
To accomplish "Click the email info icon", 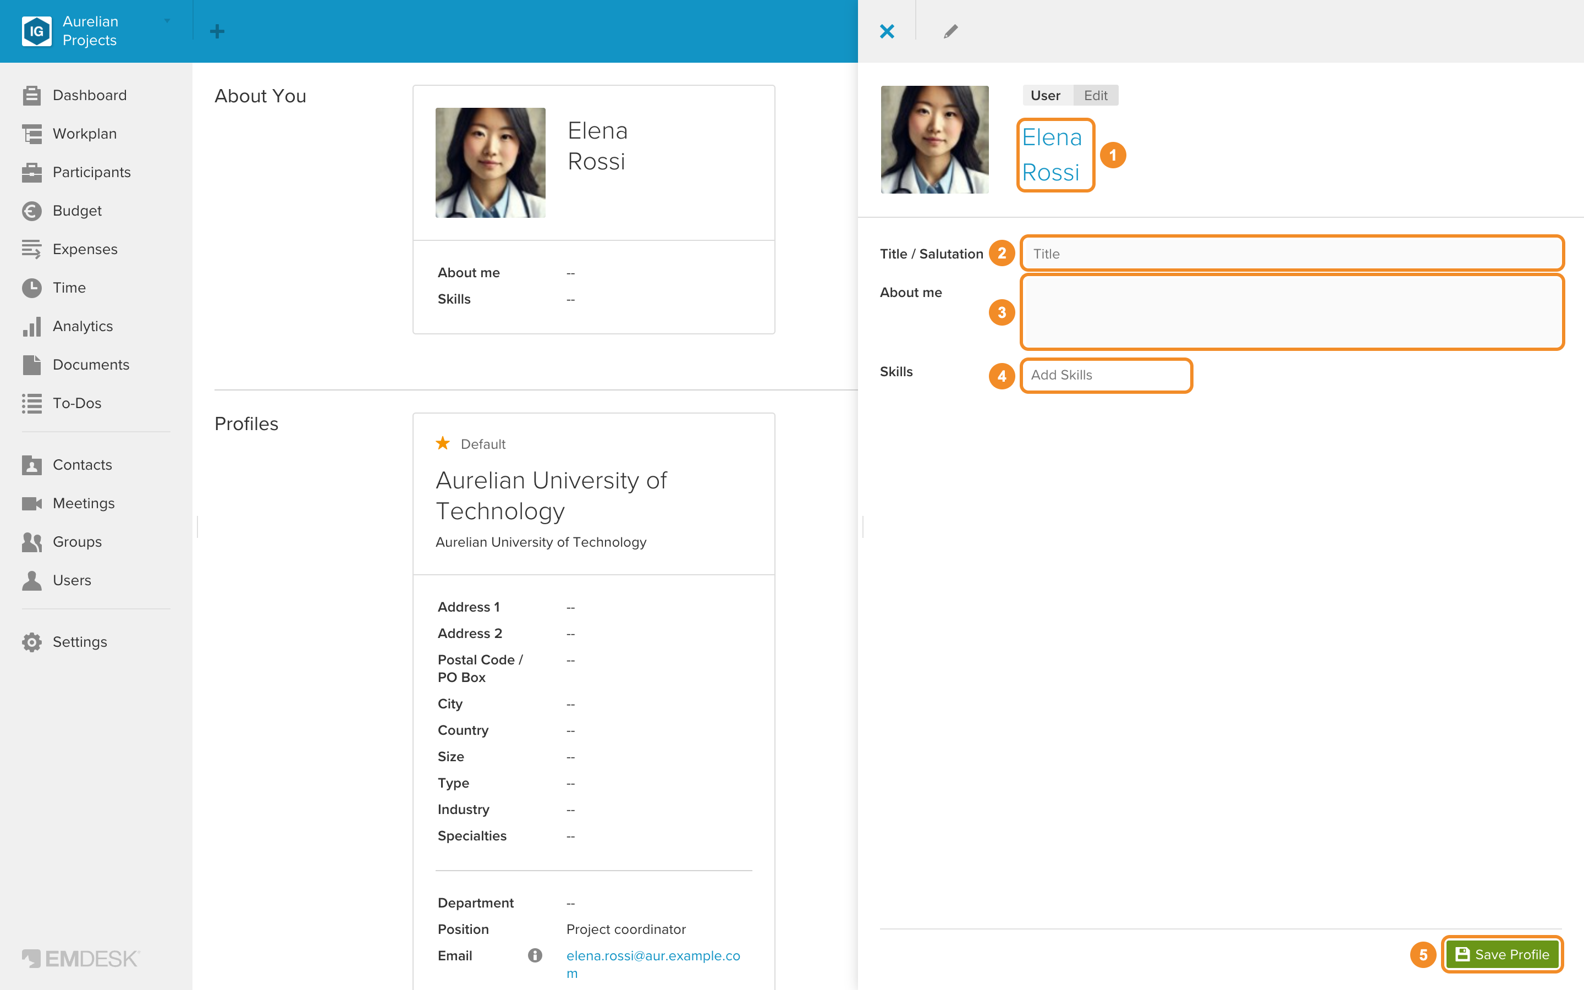I will (535, 955).
